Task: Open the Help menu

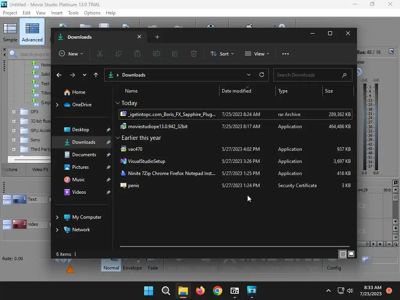Action: (111, 13)
